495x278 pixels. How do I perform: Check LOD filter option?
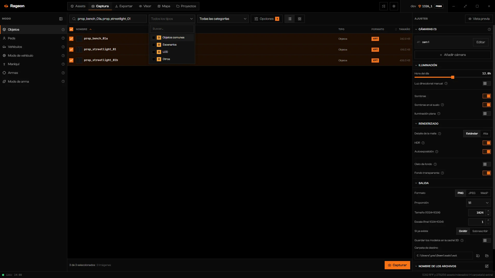[154, 52]
